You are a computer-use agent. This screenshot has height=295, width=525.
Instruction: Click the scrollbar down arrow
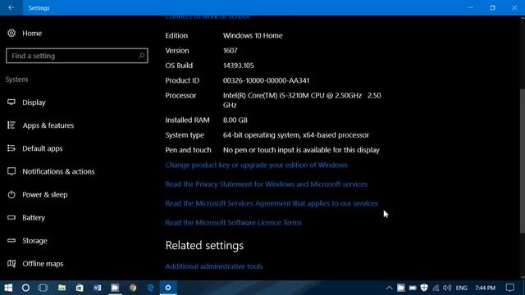523,277
